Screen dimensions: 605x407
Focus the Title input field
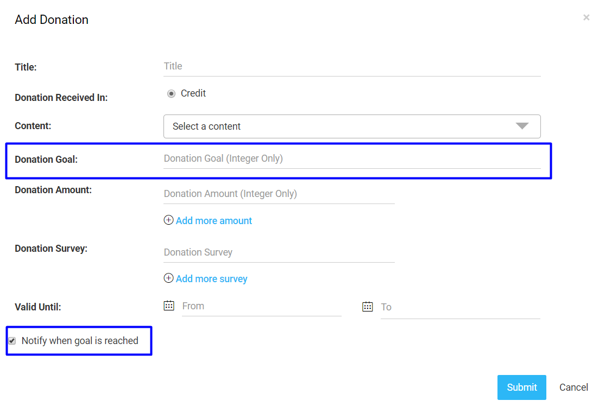pos(352,66)
